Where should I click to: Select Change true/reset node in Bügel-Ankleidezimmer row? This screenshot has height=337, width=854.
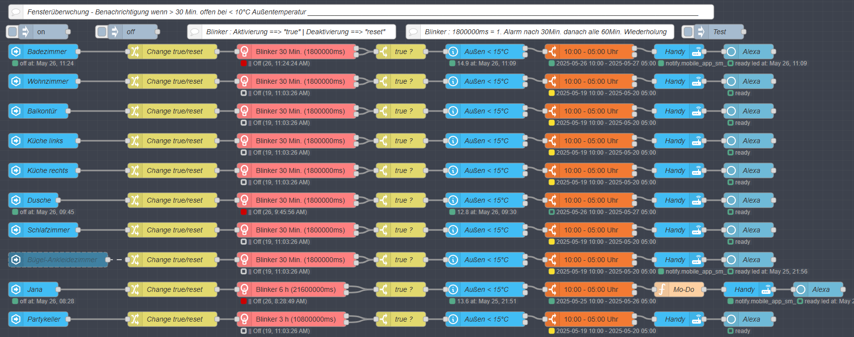point(172,260)
